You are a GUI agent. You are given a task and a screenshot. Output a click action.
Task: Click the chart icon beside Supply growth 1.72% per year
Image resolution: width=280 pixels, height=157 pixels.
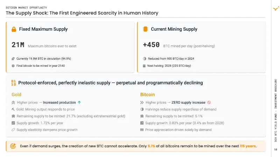point(13,123)
